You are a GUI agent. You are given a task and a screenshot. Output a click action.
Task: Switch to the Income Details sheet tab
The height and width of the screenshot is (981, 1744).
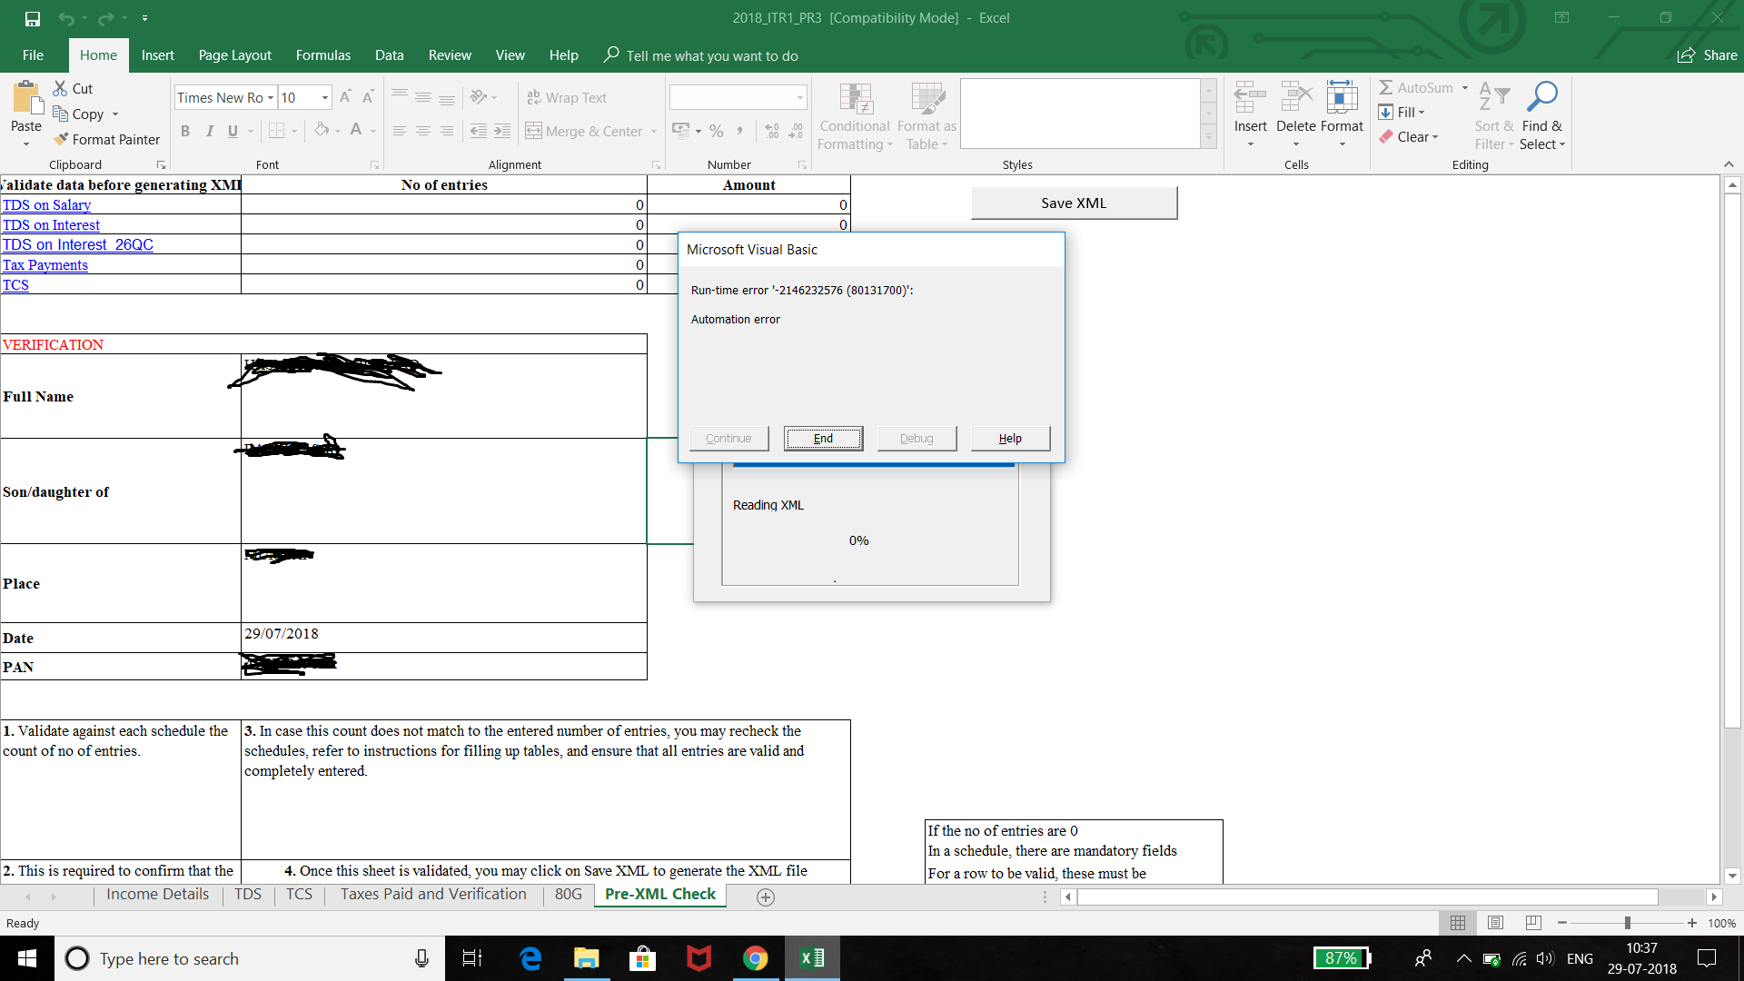157,895
